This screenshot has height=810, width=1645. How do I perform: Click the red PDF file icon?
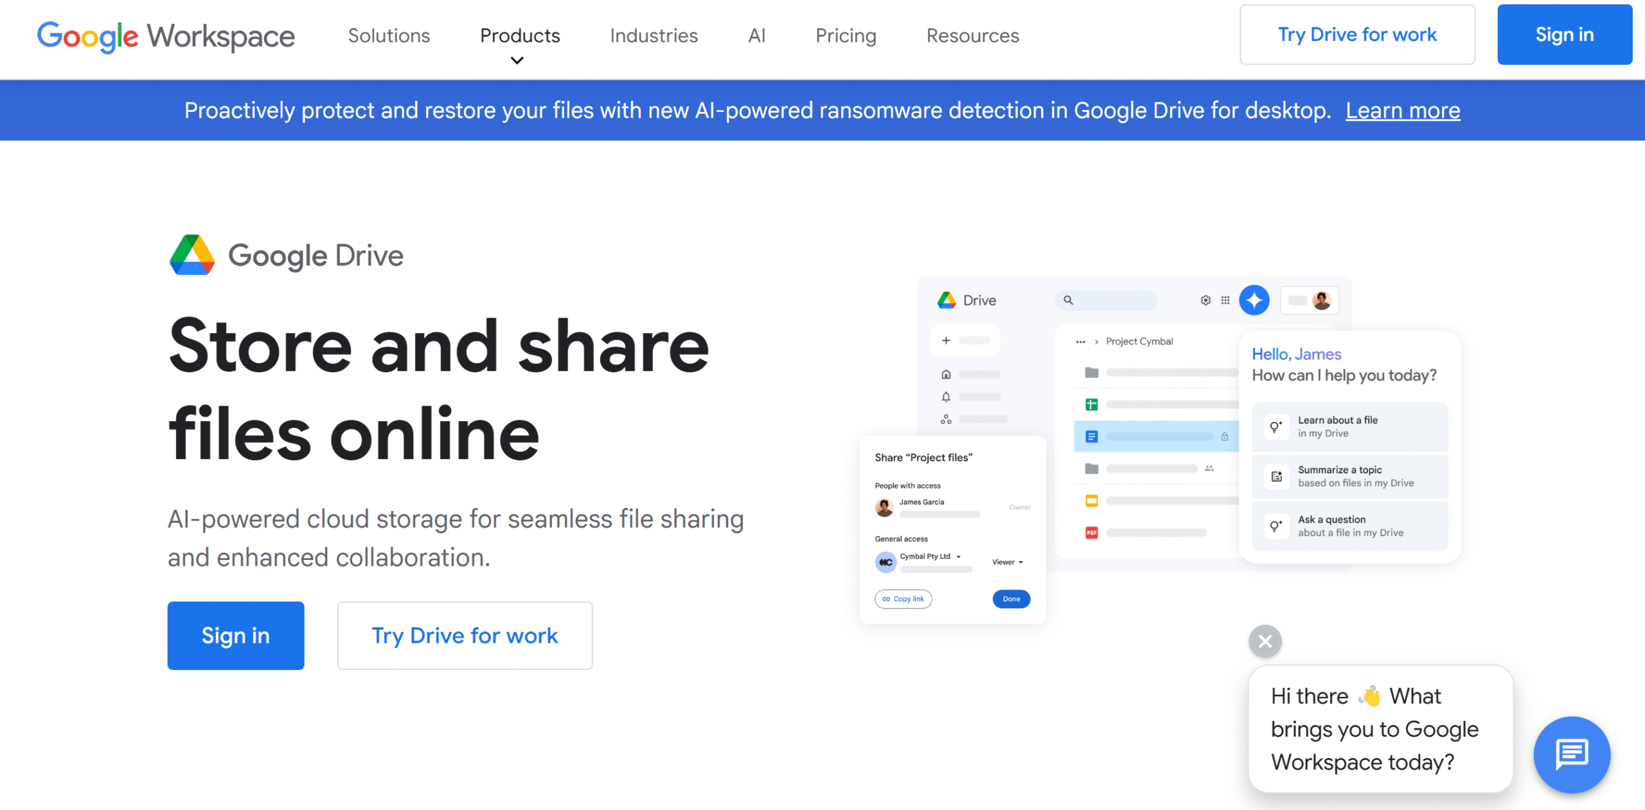click(x=1091, y=532)
